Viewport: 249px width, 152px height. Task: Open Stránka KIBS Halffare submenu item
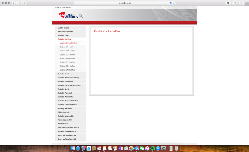70,51
